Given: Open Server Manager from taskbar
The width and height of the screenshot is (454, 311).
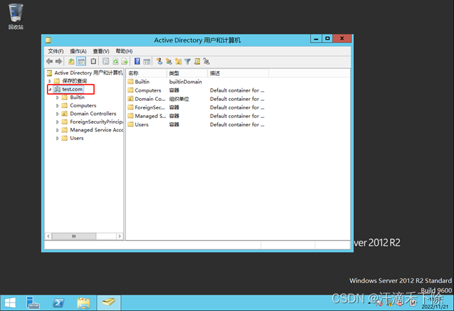Looking at the screenshot, I should pos(33,303).
